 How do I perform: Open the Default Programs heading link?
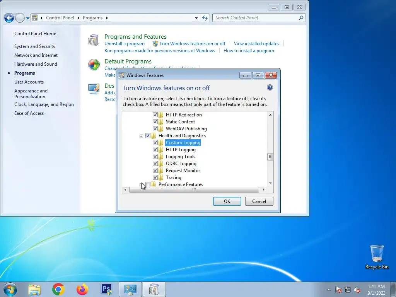128,61
